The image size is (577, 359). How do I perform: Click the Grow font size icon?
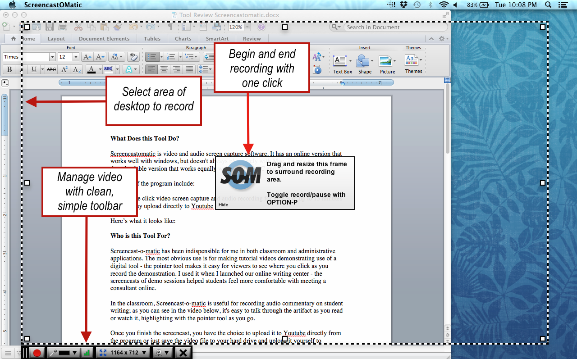pos(87,57)
